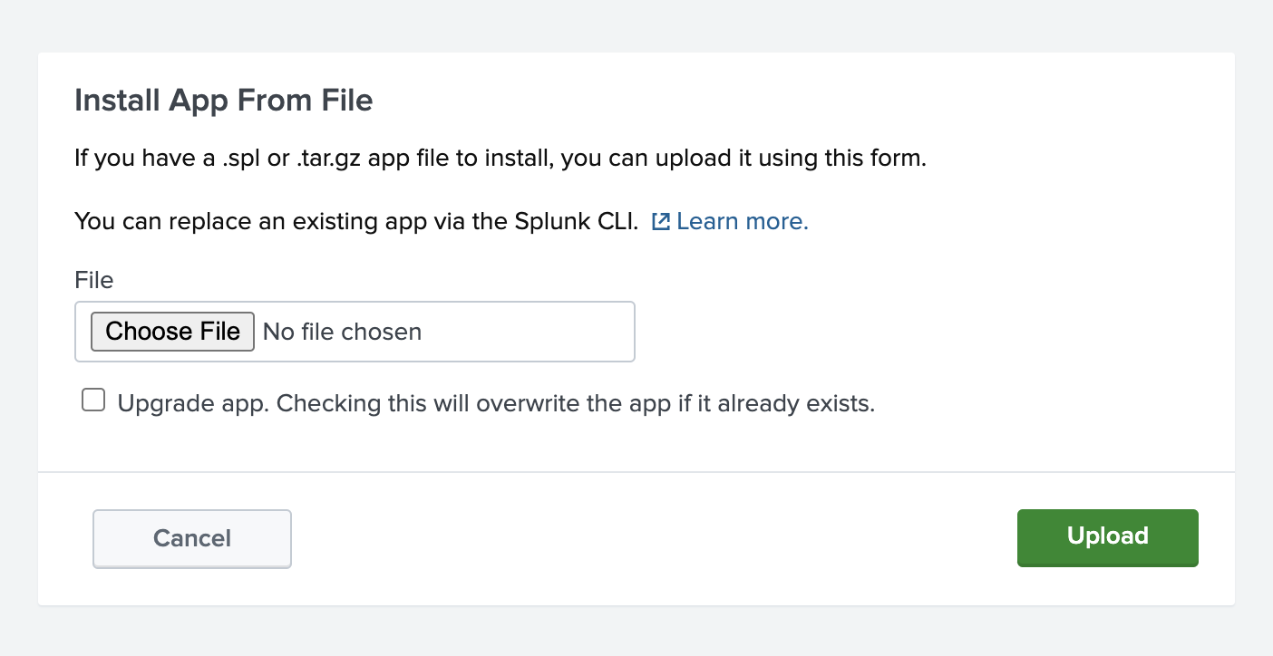Click the Install App From File heading
The width and height of the screenshot is (1273, 656).
tap(223, 100)
